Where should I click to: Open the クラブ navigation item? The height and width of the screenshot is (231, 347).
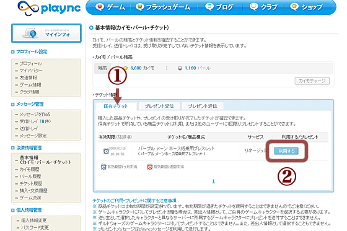tap(263, 7)
